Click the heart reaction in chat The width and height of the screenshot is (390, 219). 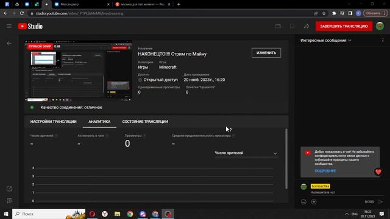pyautogui.click(x=378, y=172)
